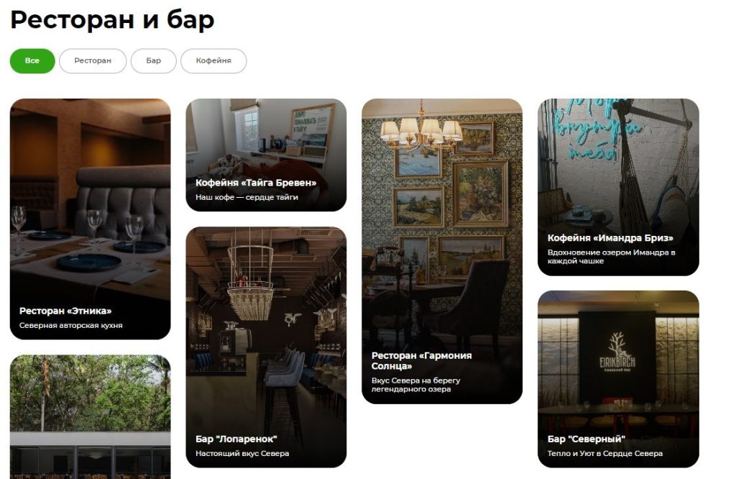Open the Ресторан «Этника» card
The height and width of the screenshot is (479, 736).
(x=90, y=219)
